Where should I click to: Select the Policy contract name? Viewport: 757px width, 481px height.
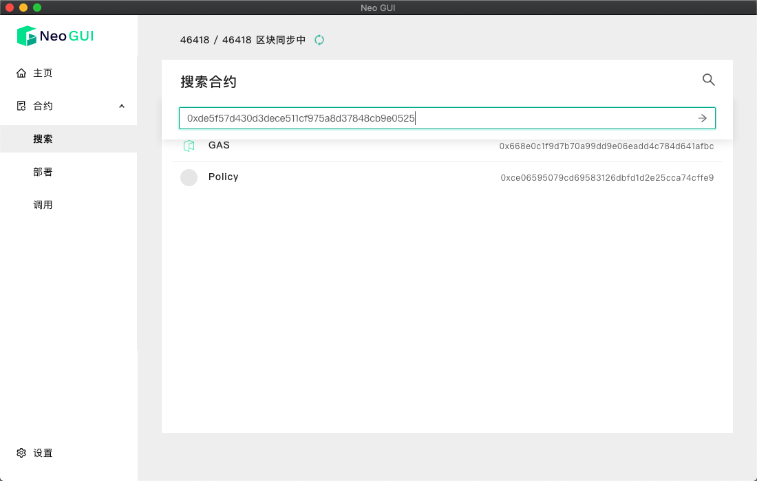click(223, 177)
